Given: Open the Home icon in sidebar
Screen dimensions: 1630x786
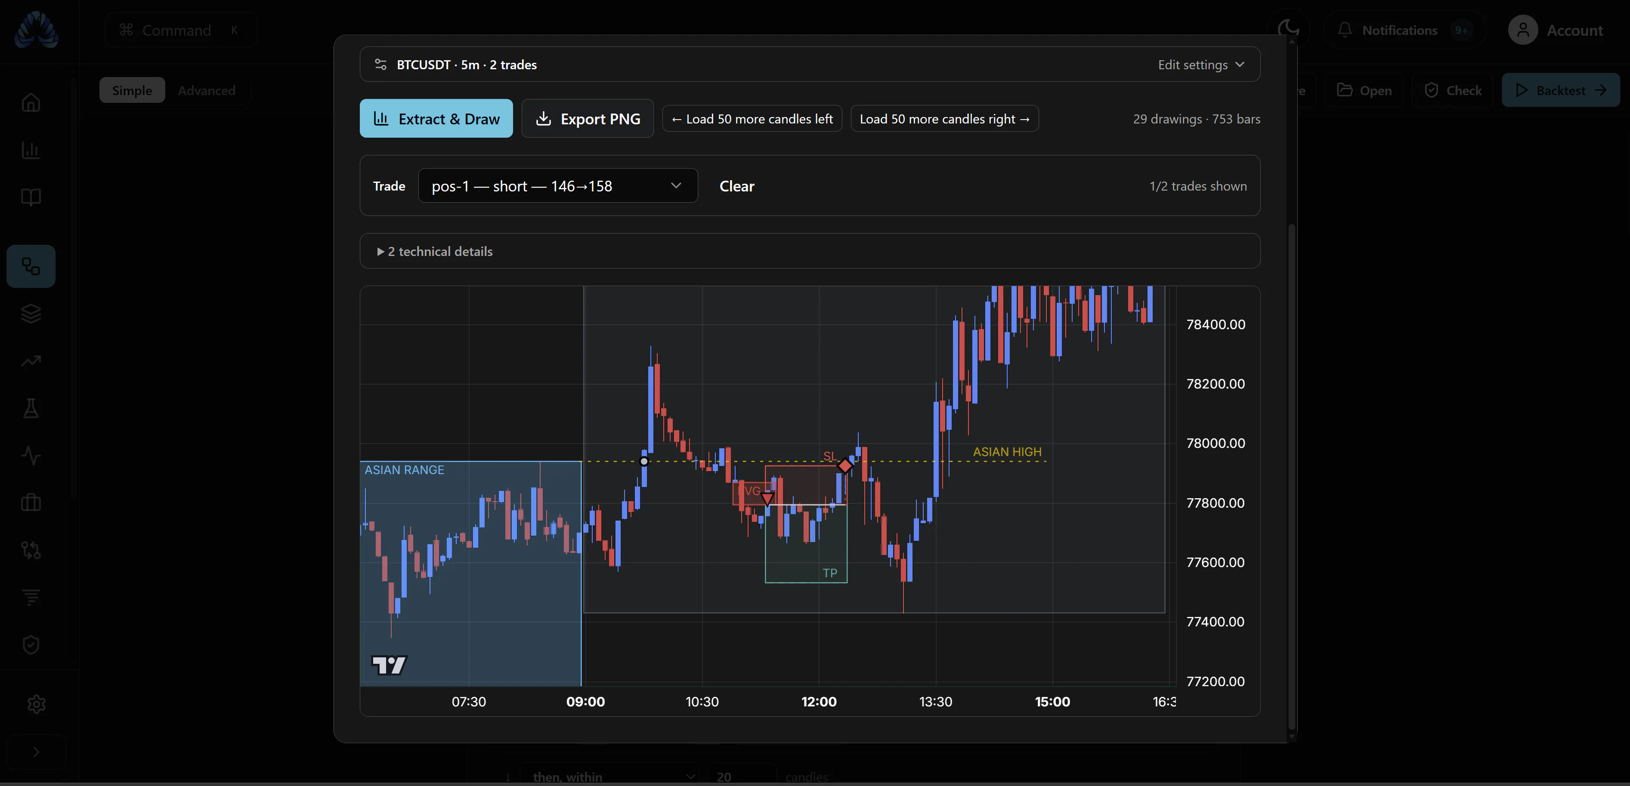Looking at the screenshot, I should pos(31,102).
